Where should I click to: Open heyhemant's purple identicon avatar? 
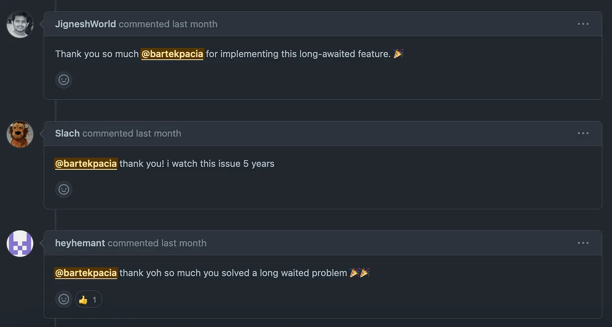pyautogui.click(x=20, y=244)
